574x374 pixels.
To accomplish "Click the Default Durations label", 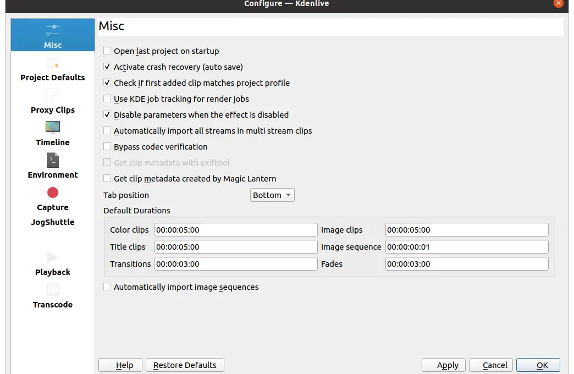I will (x=136, y=211).
